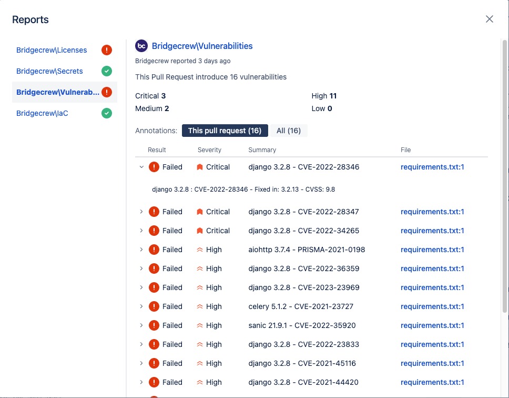
Task: Click the green check icon beside Bridgecrew\Secrets
Action: (106, 71)
